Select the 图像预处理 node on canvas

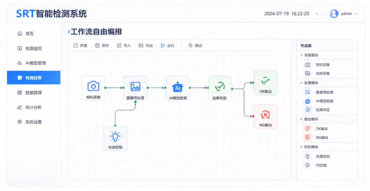tap(135, 88)
